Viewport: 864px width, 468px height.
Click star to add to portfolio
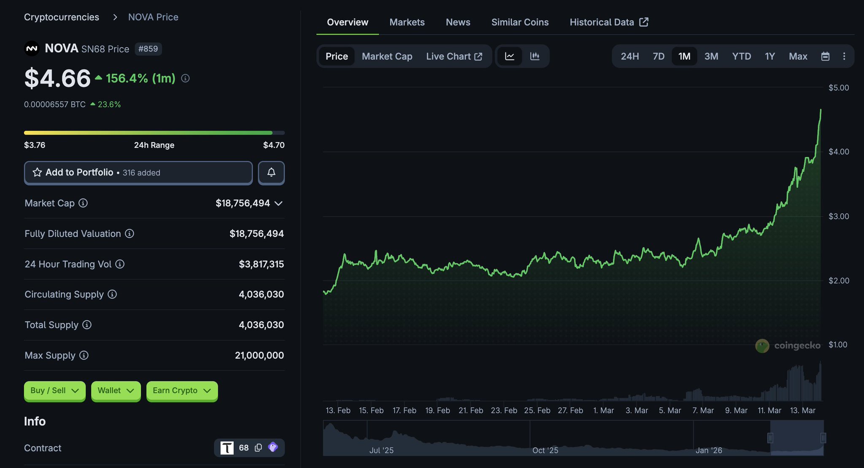(37, 172)
